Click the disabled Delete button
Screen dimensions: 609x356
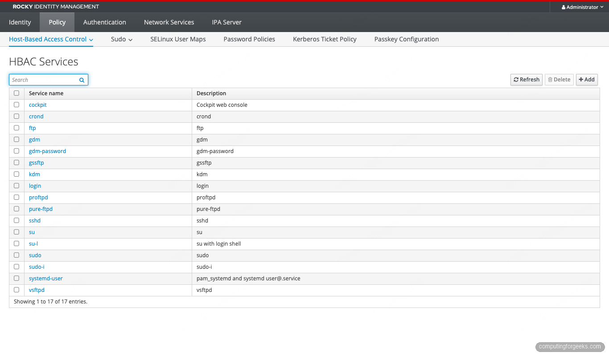point(559,80)
